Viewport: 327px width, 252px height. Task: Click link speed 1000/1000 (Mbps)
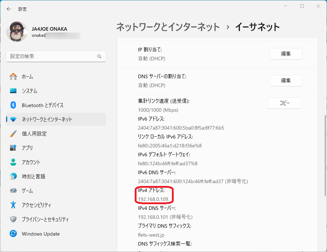pos(158,110)
